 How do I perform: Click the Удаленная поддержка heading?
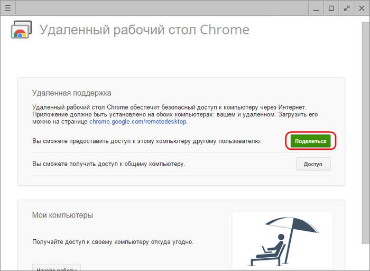click(71, 93)
